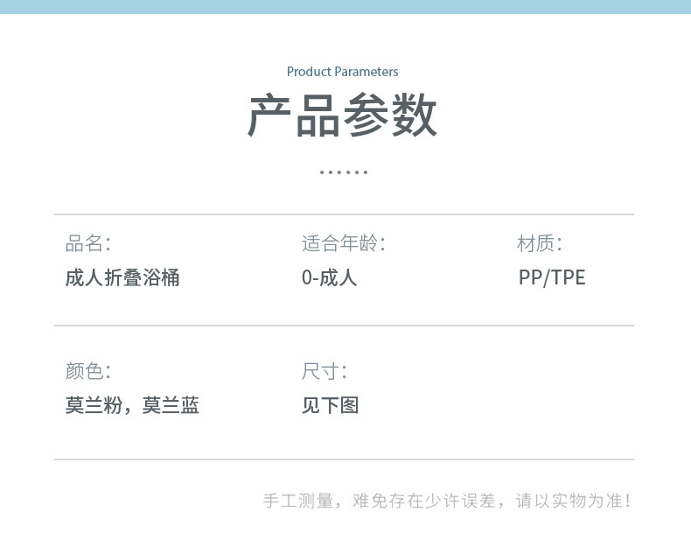Click the 'Product Parameters' subtitle text

(x=342, y=72)
